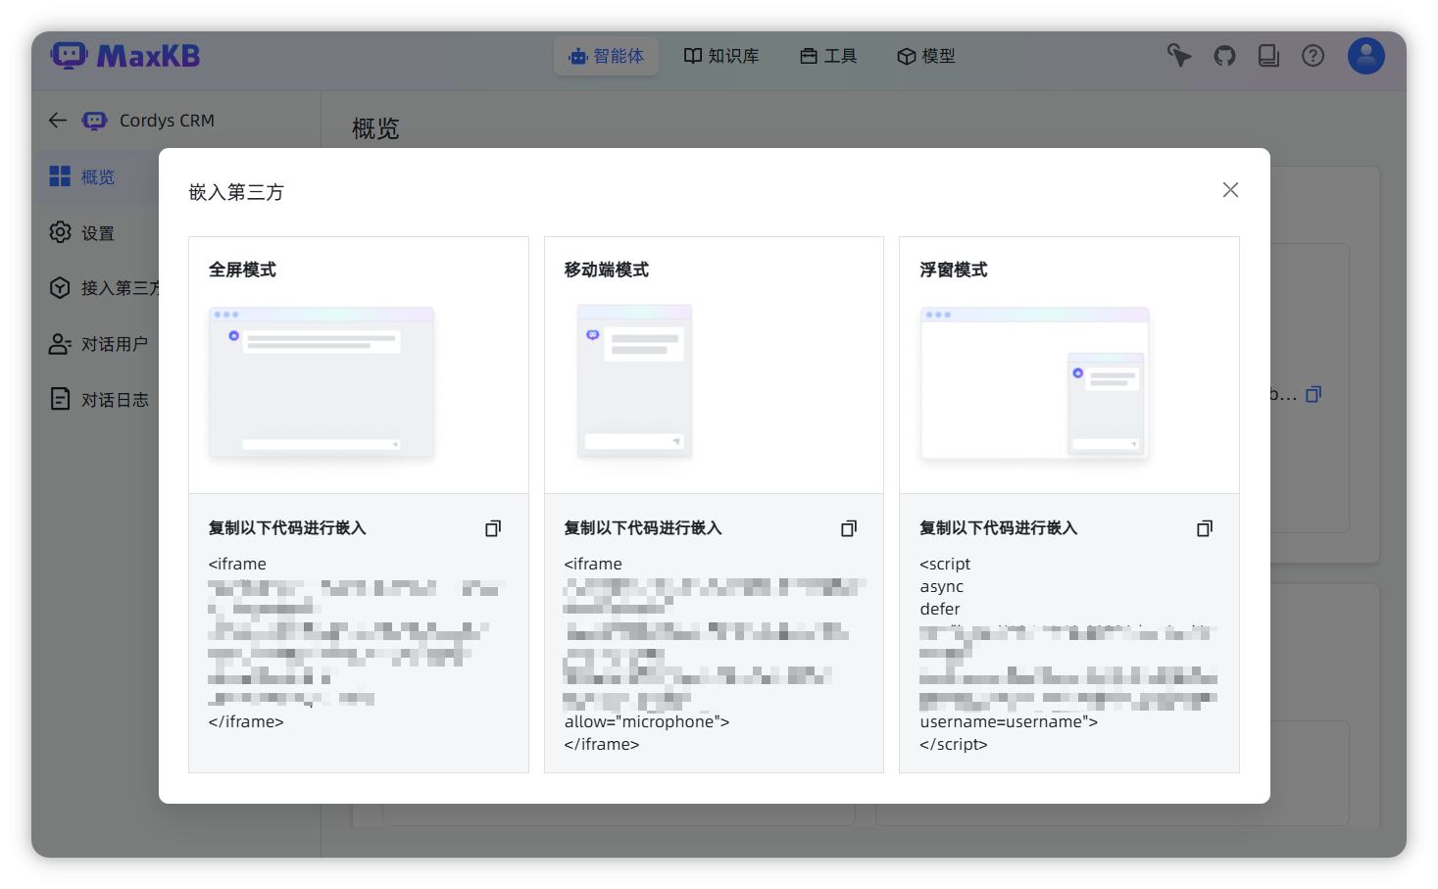This screenshot has width=1438, height=889.
Task: Switch to the 知识库 tab
Action: [x=721, y=56]
